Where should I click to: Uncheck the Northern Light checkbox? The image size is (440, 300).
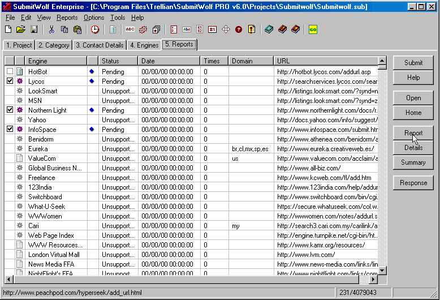(10, 110)
